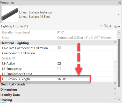Toggle Calculate Coefficient of Utilization checkbox
This screenshot has width=122, height=103.
(59, 48)
